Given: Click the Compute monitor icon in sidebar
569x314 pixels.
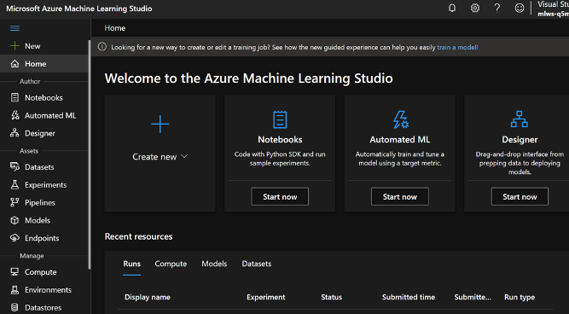Looking at the screenshot, I should click(x=15, y=271).
